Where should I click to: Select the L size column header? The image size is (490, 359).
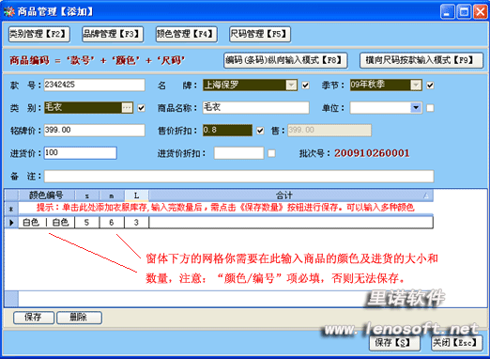pos(136,195)
